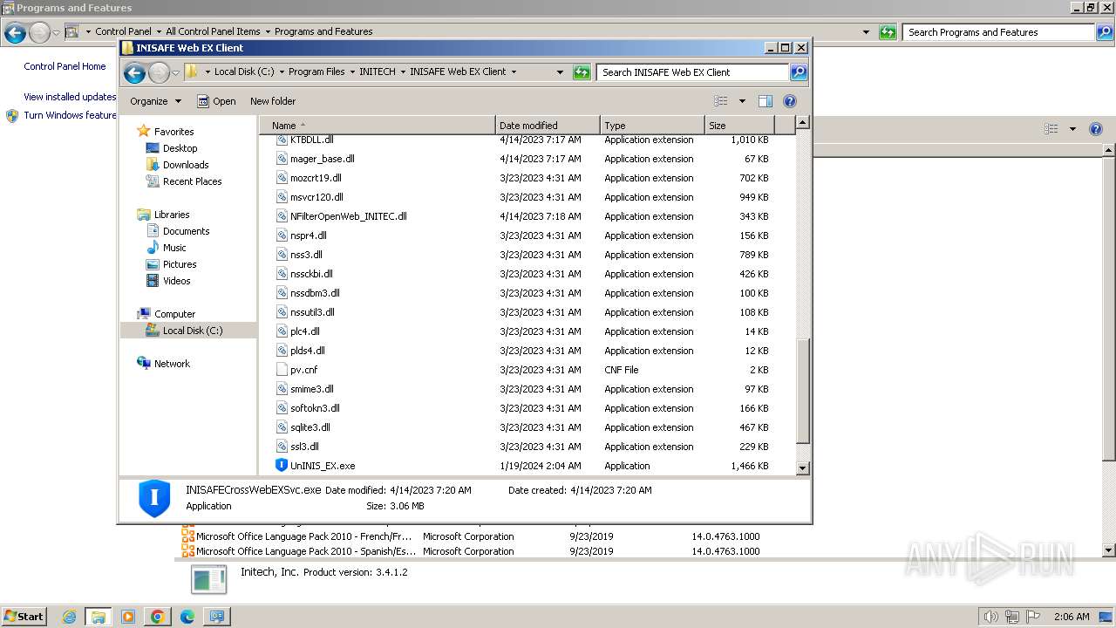Launch Internet Explorer from taskbar

coord(69,617)
